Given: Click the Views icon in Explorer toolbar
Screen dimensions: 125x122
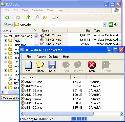Looking at the screenshot, I should 53,17.
